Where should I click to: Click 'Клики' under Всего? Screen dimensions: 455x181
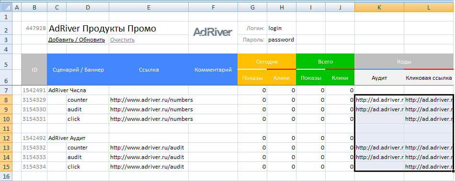coord(340,78)
